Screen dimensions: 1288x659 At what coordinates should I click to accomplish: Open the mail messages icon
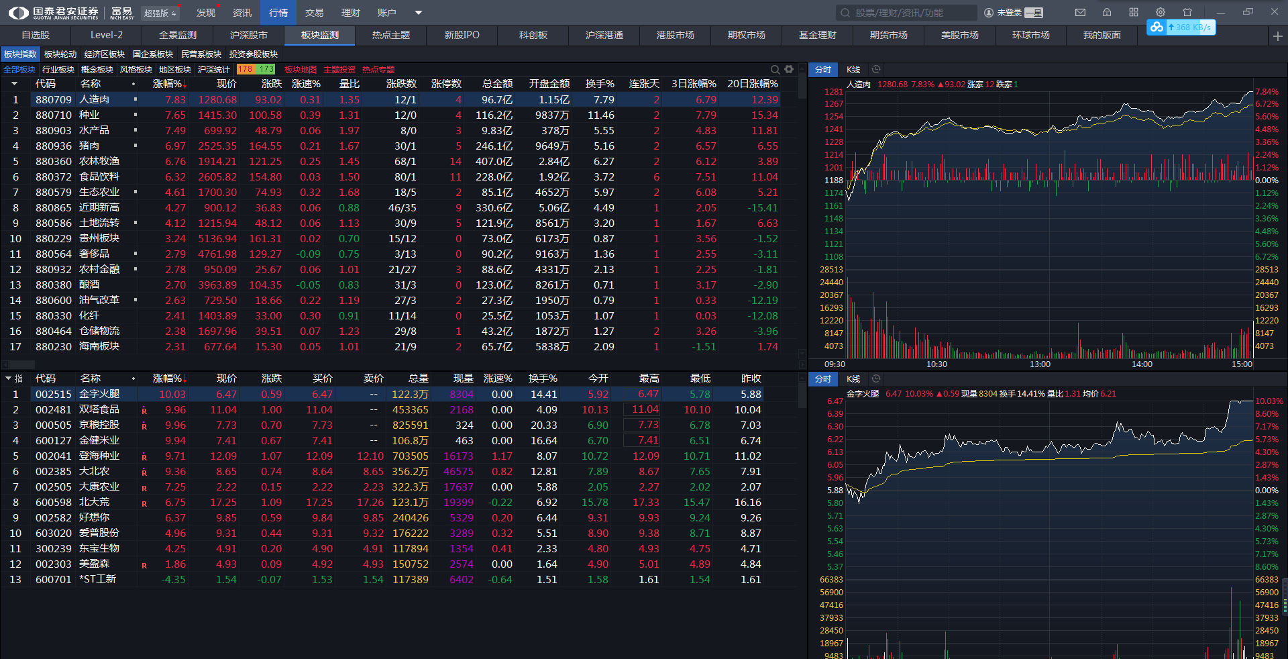[1080, 12]
